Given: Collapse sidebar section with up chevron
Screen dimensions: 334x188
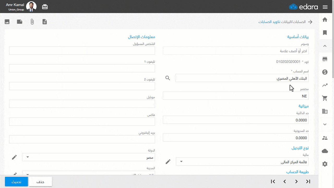Looking at the screenshot, I should coord(325,46).
